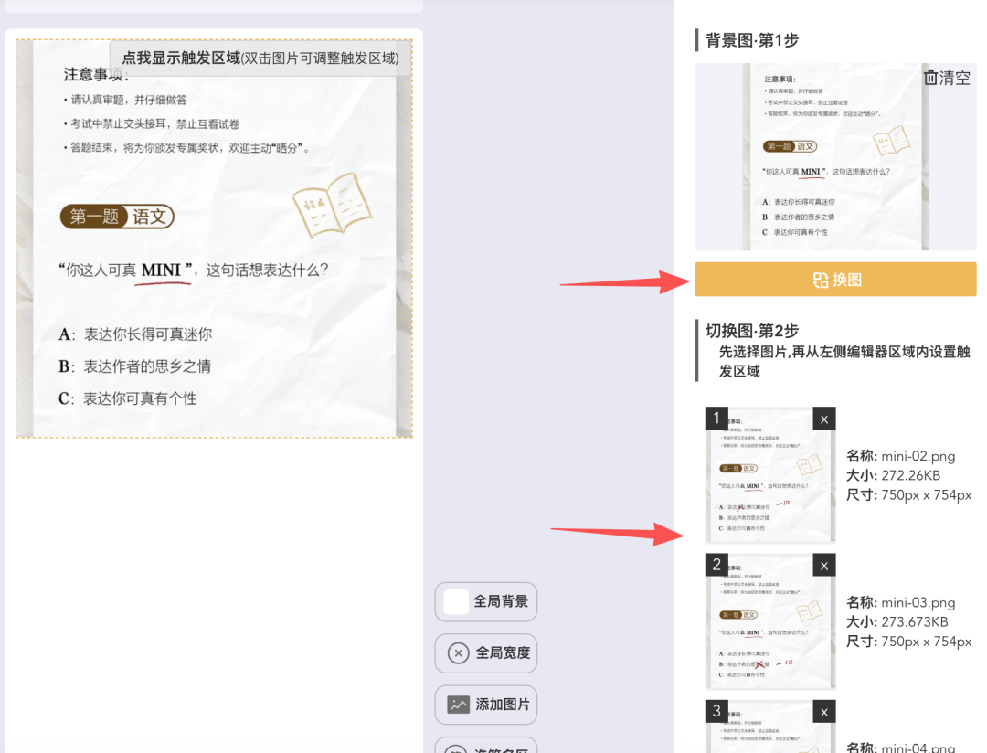Click the 全局宽度 button
Screen dimensions: 987x753
(x=486, y=652)
